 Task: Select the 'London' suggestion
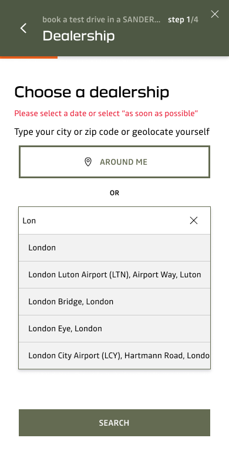(114, 247)
